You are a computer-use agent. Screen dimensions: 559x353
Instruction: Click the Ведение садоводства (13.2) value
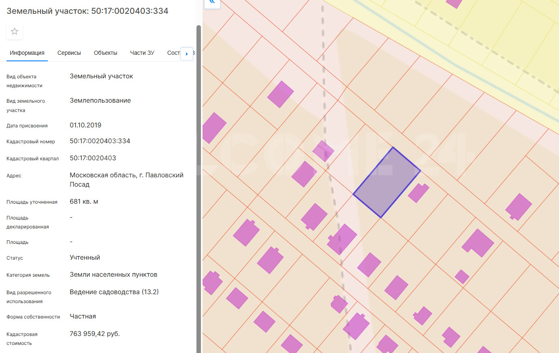pyautogui.click(x=114, y=292)
